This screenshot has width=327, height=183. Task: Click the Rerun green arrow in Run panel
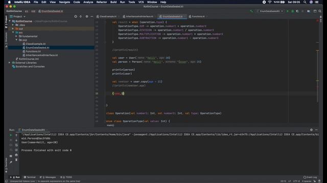(11, 135)
